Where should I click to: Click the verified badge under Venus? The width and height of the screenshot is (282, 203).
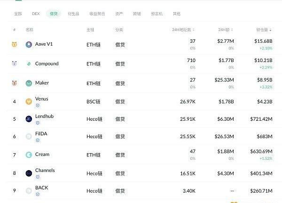pos(38,106)
